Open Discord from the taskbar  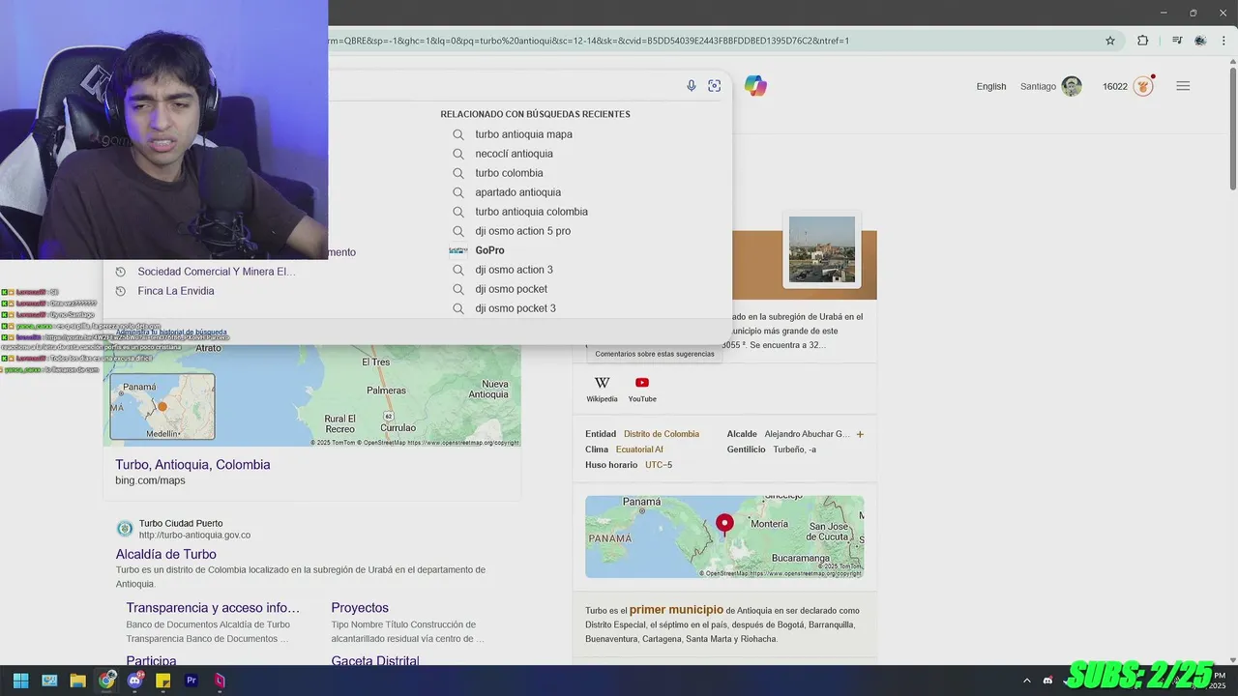[135, 681]
